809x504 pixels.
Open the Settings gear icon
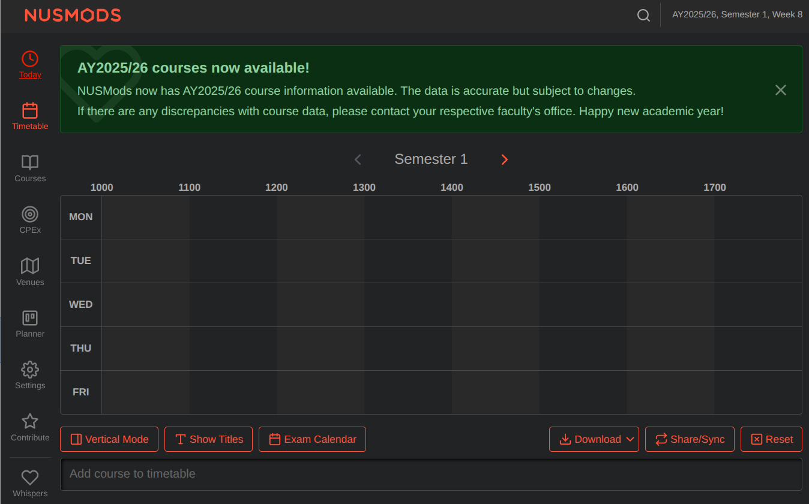pos(30,370)
